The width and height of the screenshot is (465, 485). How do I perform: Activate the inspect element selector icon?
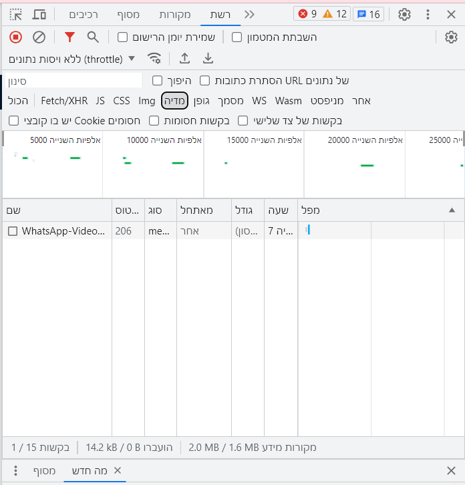[x=15, y=15]
